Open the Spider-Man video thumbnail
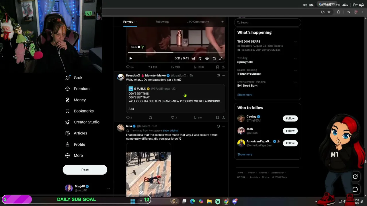Viewport: 367px width, 206px height. click(149, 170)
